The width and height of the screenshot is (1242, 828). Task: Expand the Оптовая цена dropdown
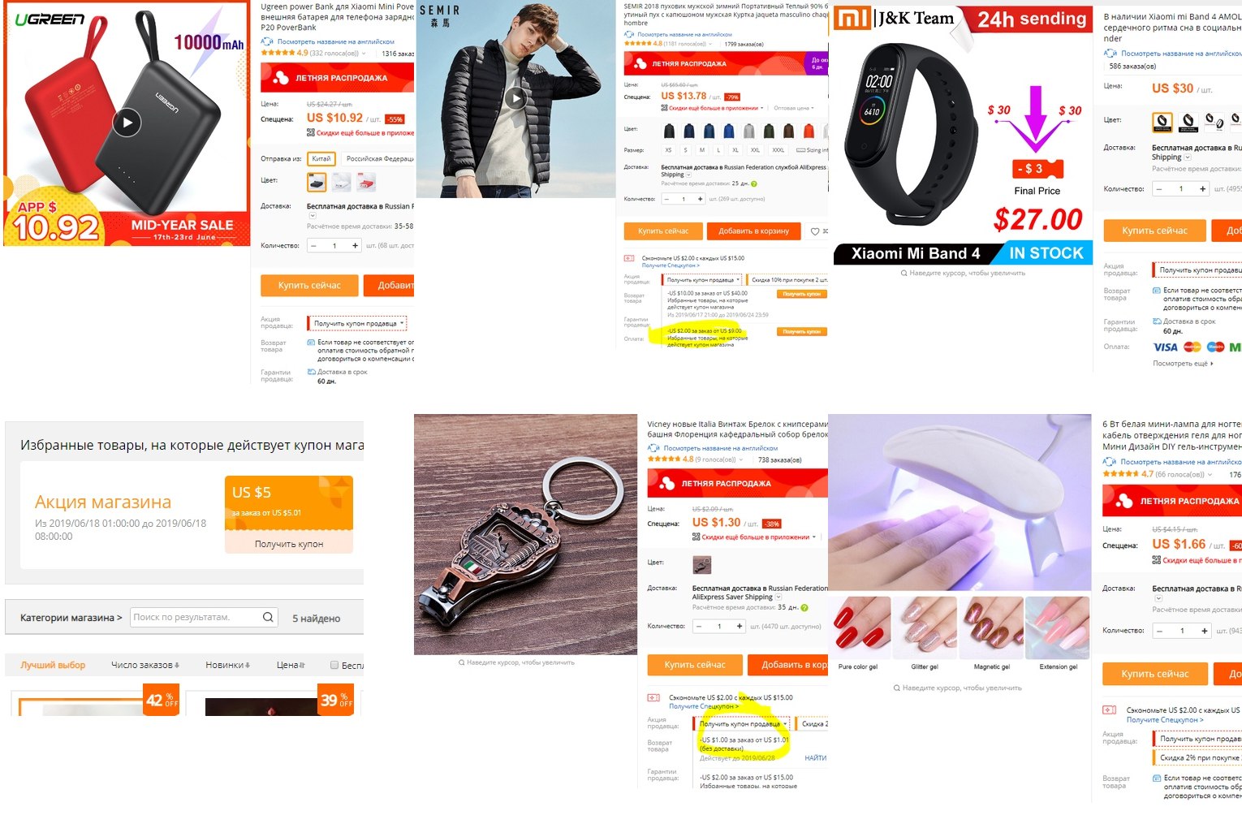[x=794, y=108]
